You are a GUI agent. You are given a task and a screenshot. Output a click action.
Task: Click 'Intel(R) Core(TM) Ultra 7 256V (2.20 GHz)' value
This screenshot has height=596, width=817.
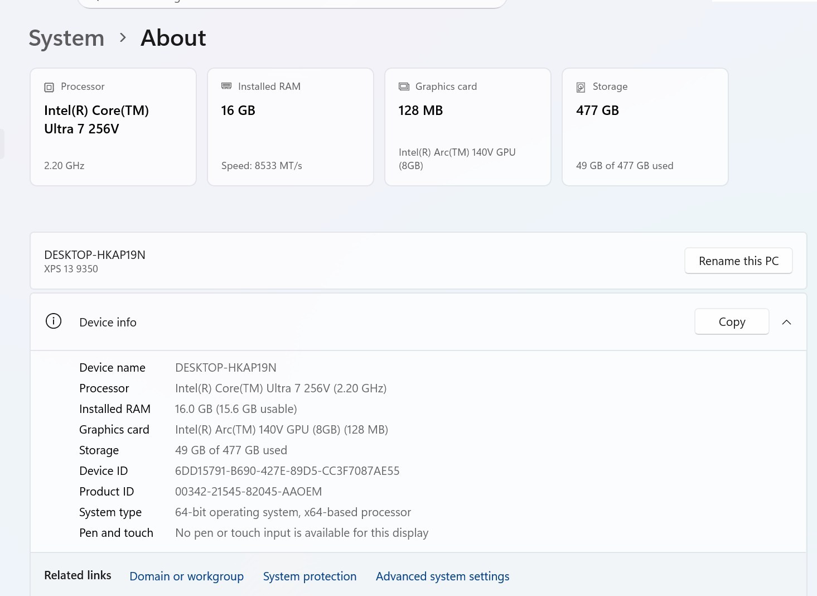[x=281, y=388]
